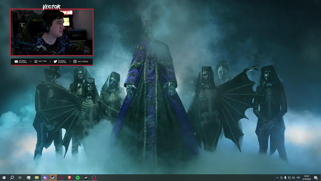Open the clock showing 02:42
The width and height of the screenshot is (321, 181).
tap(306, 178)
